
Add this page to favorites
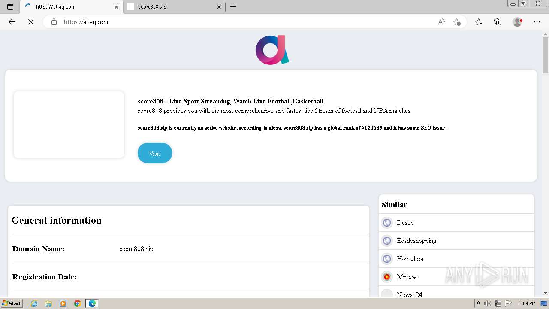point(457,22)
